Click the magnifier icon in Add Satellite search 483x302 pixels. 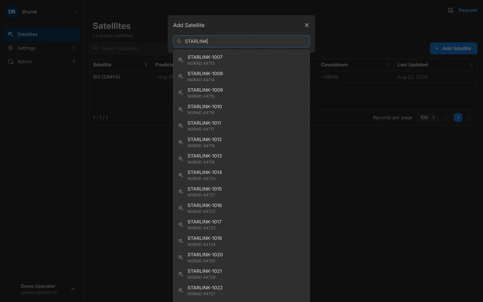click(x=179, y=41)
